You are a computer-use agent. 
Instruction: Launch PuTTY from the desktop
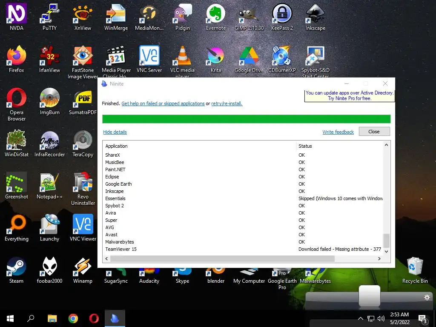(49, 17)
